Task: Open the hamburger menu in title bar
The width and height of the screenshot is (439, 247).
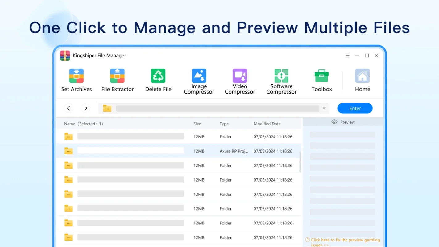Action: 347,56
